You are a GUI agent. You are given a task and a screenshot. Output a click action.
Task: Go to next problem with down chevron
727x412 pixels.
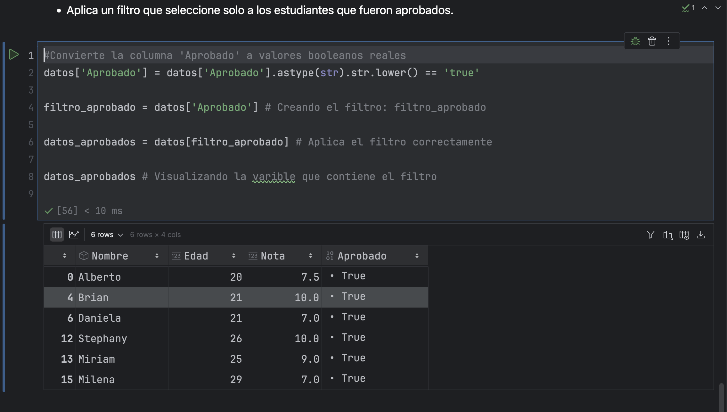718,8
